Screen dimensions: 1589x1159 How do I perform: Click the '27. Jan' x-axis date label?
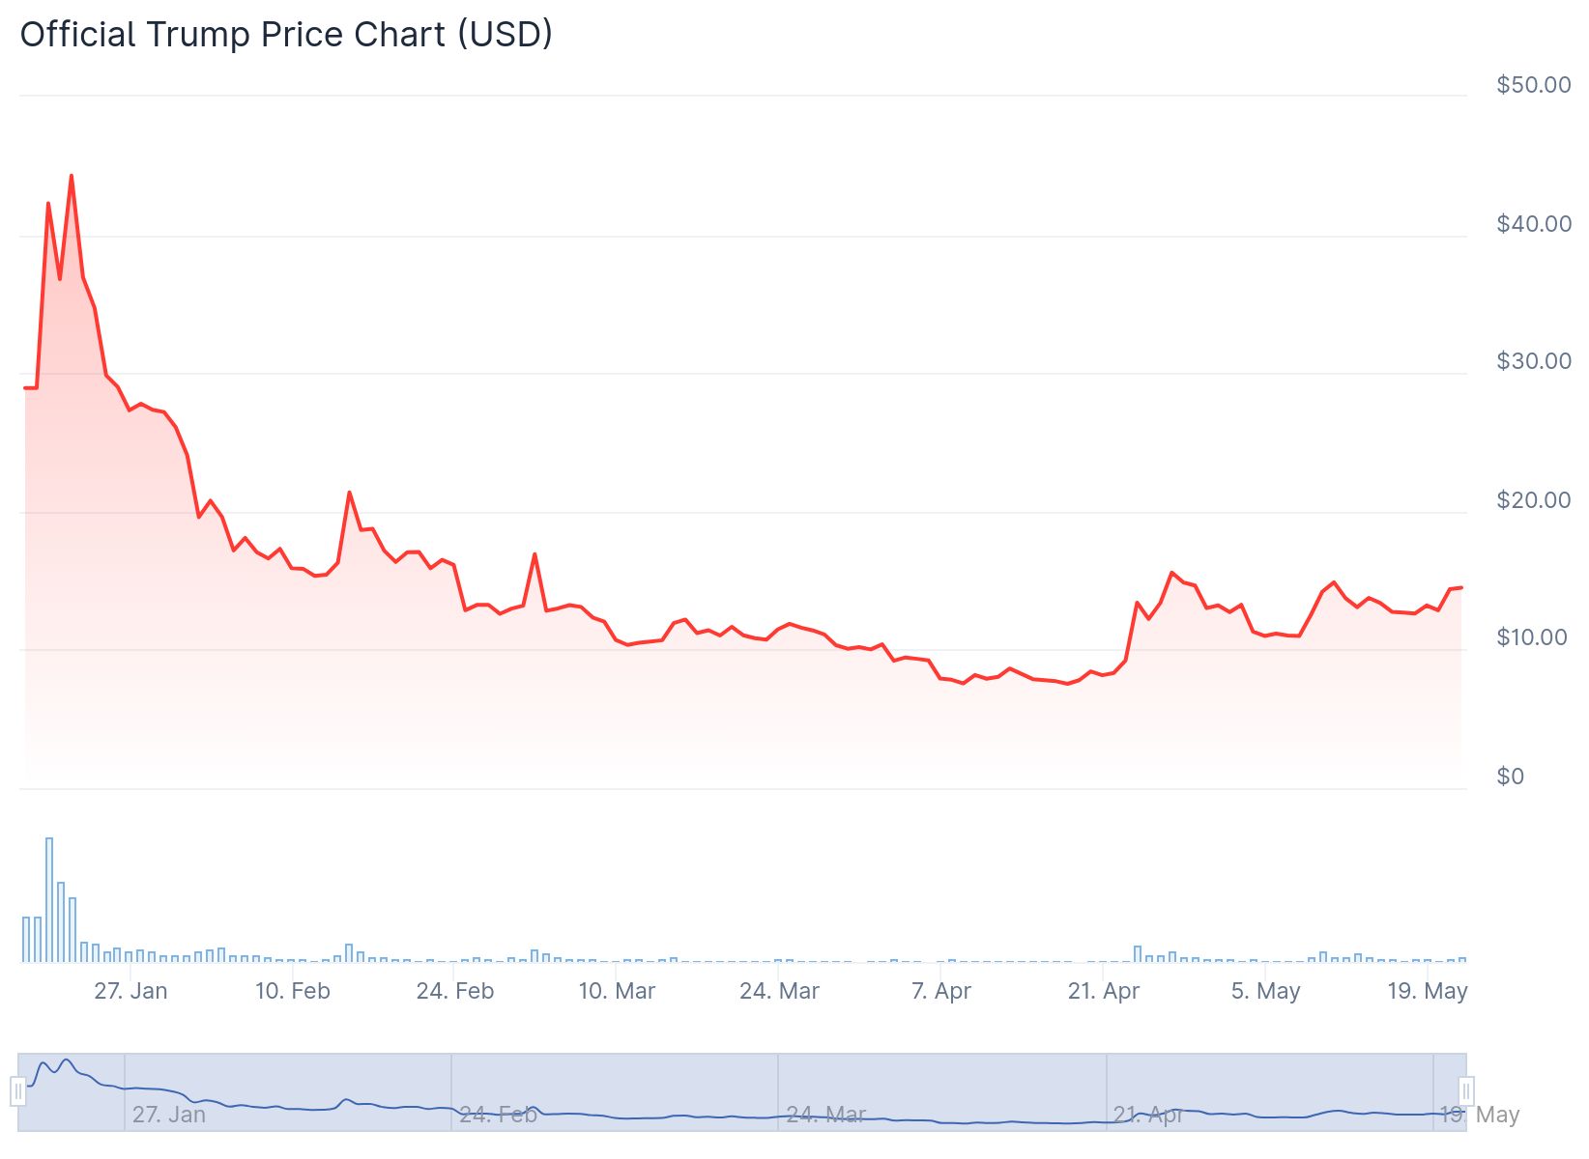pyautogui.click(x=130, y=991)
